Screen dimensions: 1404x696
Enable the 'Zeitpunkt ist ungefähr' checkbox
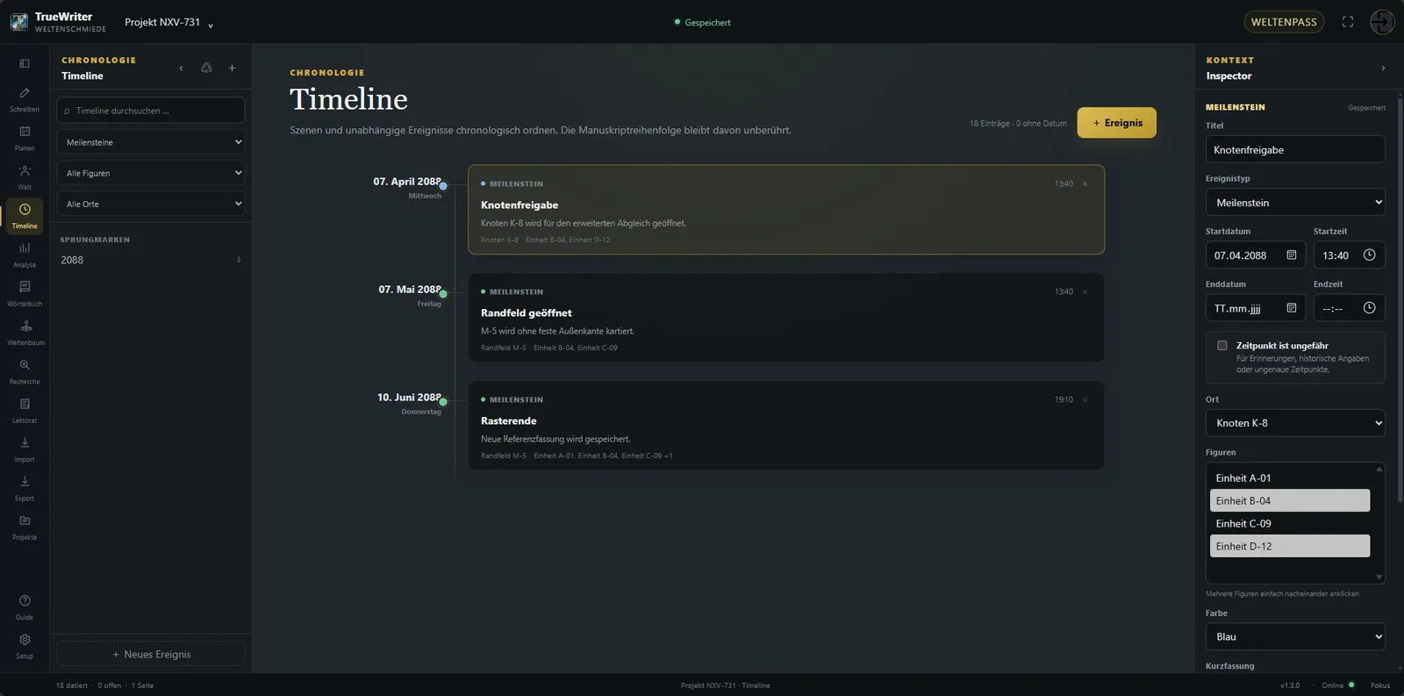click(1221, 346)
